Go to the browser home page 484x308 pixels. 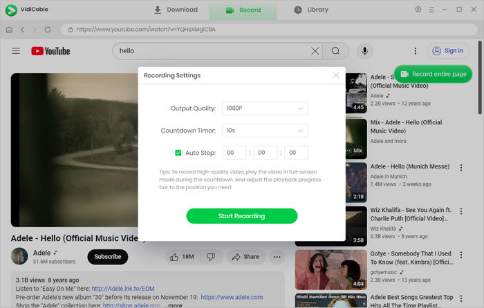(9, 30)
